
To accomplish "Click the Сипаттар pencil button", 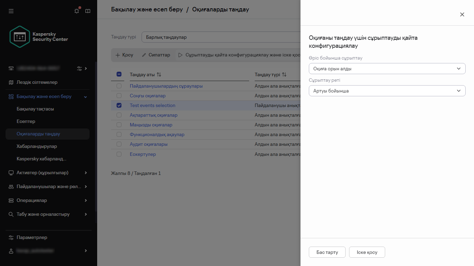I will pos(156,55).
